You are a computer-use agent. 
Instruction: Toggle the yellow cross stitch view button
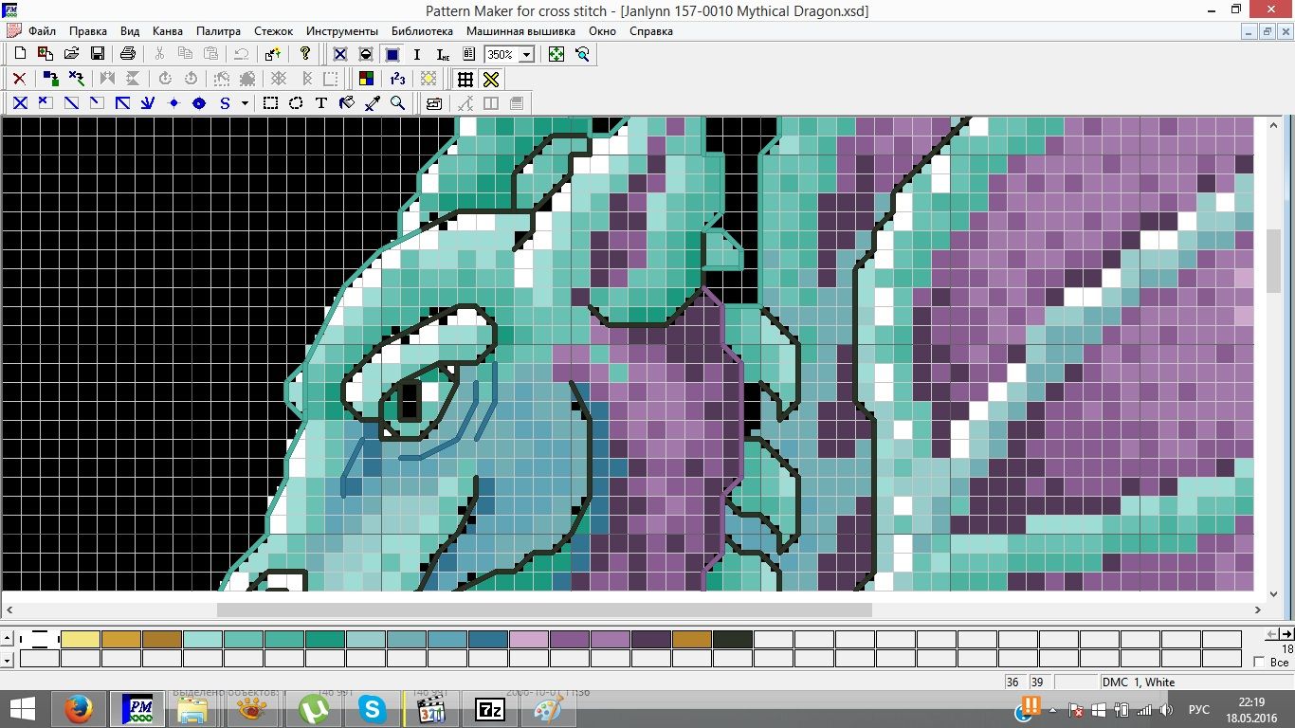[x=491, y=79]
